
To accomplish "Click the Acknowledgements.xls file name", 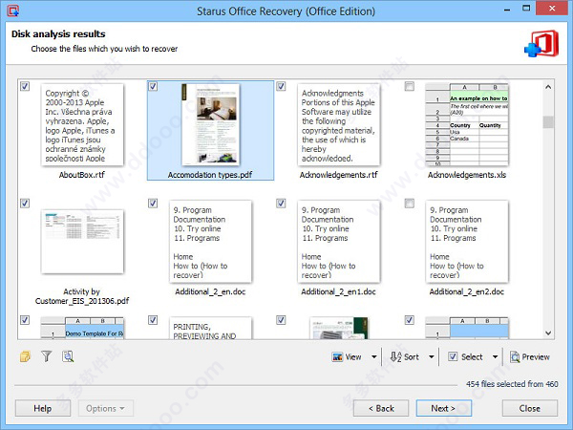I will (x=467, y=175).
